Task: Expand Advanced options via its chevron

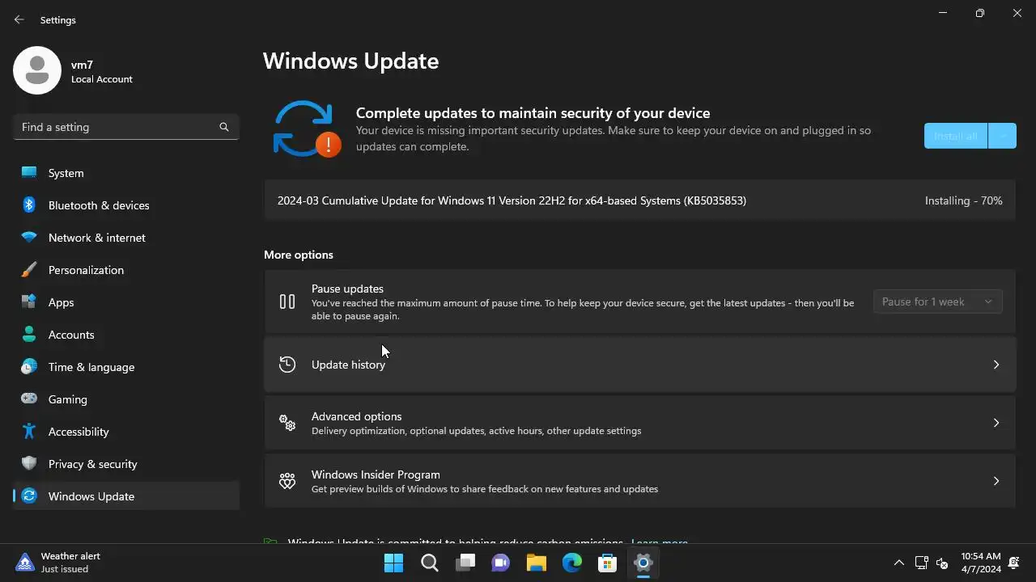Action: tap(996, 423)
